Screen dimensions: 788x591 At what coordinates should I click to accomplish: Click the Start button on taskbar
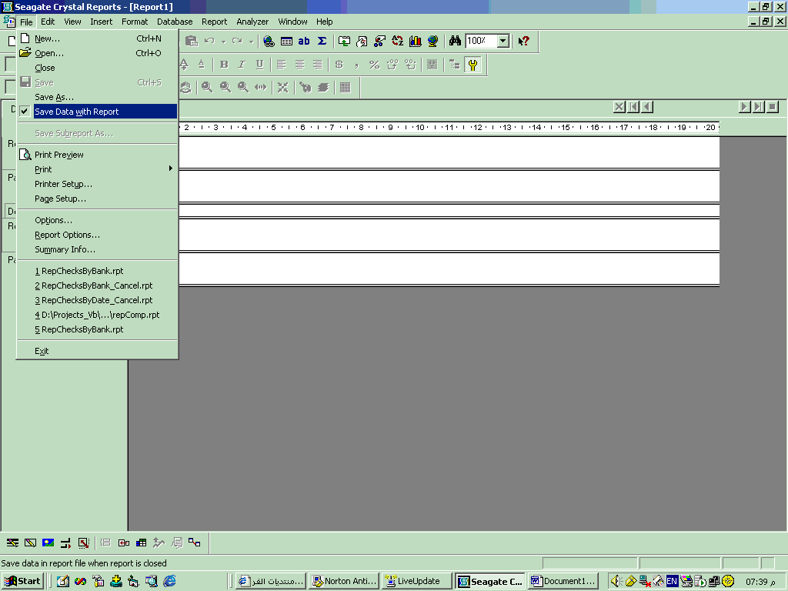point(23,581)
